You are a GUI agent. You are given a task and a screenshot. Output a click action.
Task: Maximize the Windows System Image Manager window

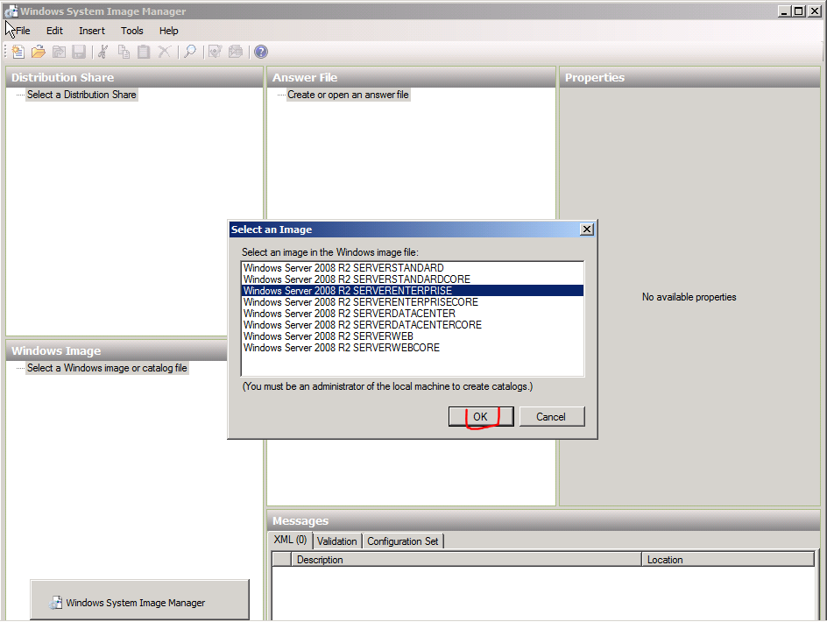click(x=799, y=11)
